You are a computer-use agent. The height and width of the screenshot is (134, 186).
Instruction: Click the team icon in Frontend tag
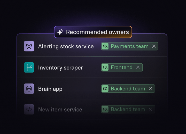[x=105, y=67]
